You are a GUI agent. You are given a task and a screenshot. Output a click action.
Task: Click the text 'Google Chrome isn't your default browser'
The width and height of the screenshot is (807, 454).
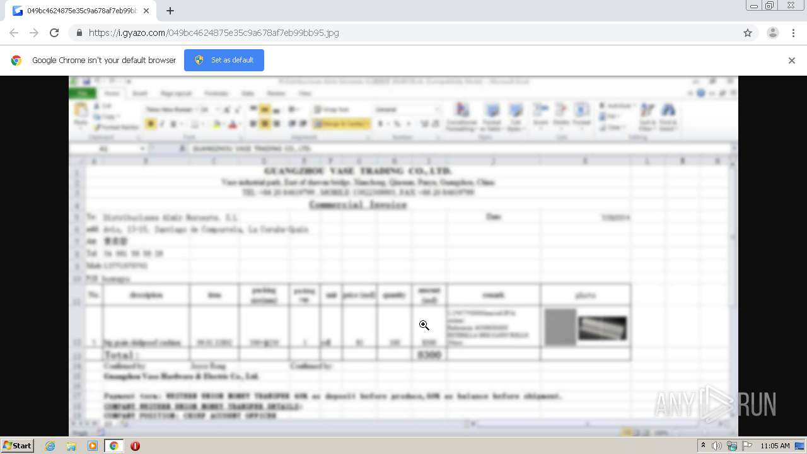point(104,61)
